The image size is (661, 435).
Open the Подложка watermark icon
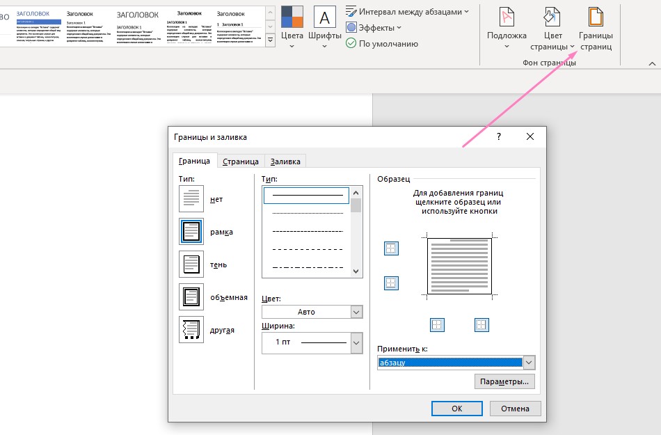tap(506, 17)
